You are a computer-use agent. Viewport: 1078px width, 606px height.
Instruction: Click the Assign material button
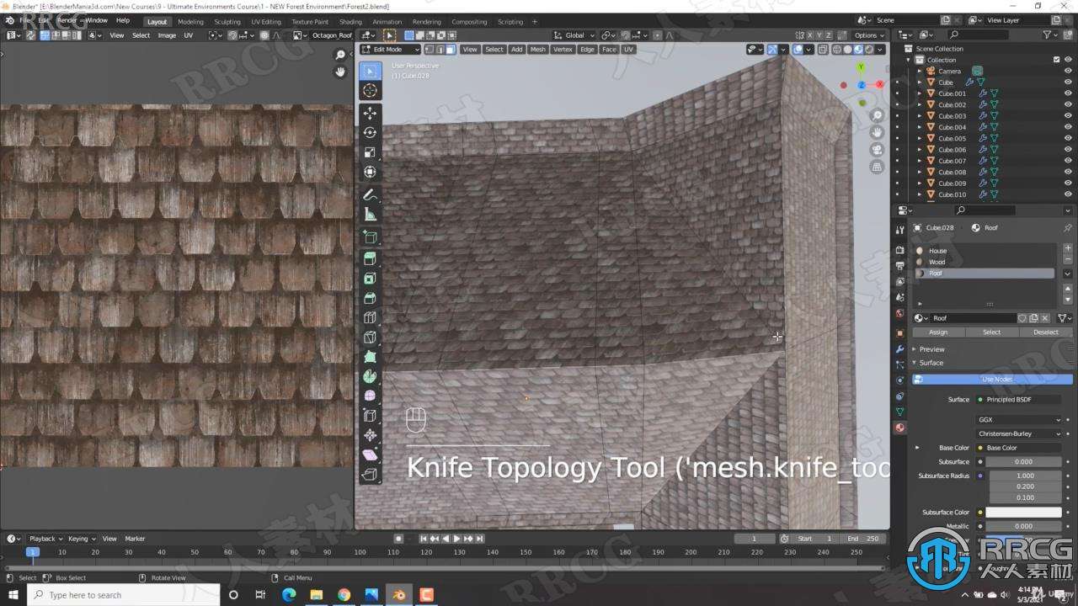[x=937, y=332]
